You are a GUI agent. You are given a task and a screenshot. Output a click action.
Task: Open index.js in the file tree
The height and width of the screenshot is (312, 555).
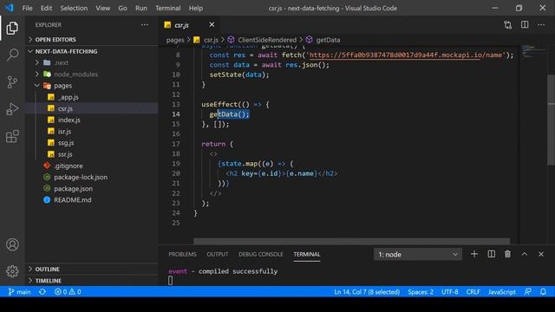[x=92, y=120]
